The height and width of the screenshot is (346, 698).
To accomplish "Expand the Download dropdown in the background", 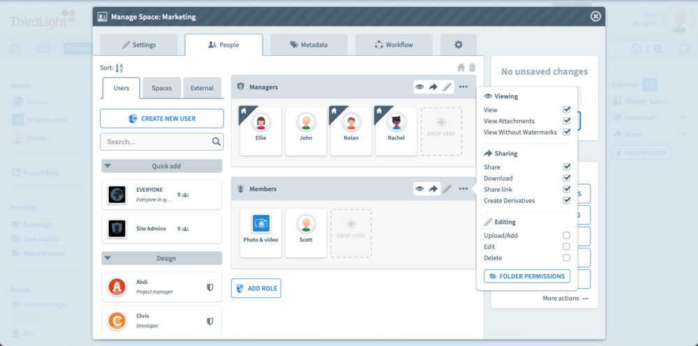I will coord(683,117).
